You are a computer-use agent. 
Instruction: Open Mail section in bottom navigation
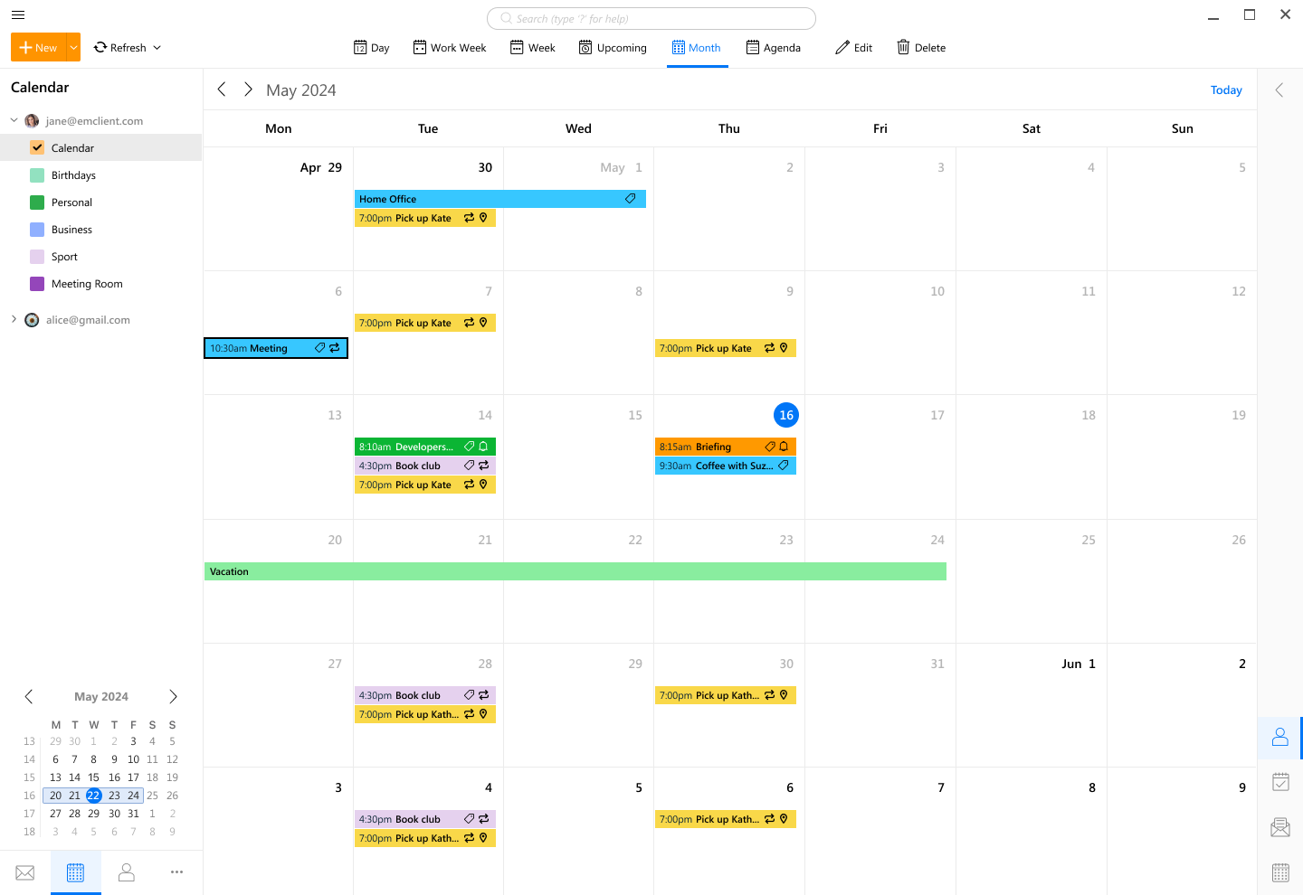(25, 872)
